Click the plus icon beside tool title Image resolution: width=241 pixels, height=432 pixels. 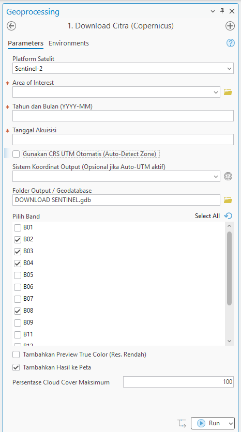click(x=230, y=26)
